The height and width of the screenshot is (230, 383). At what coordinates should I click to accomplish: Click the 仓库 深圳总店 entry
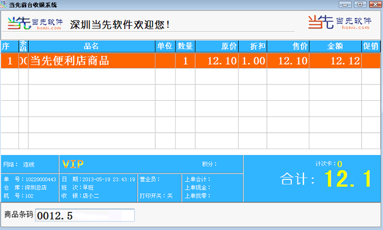click(x=25, y=188)
